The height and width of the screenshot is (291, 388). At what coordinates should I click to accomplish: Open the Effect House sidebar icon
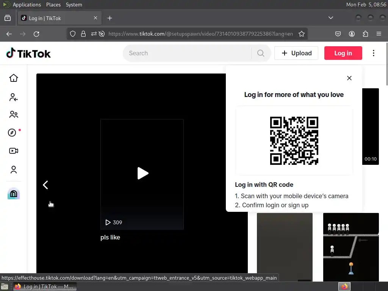coord(14,194)
